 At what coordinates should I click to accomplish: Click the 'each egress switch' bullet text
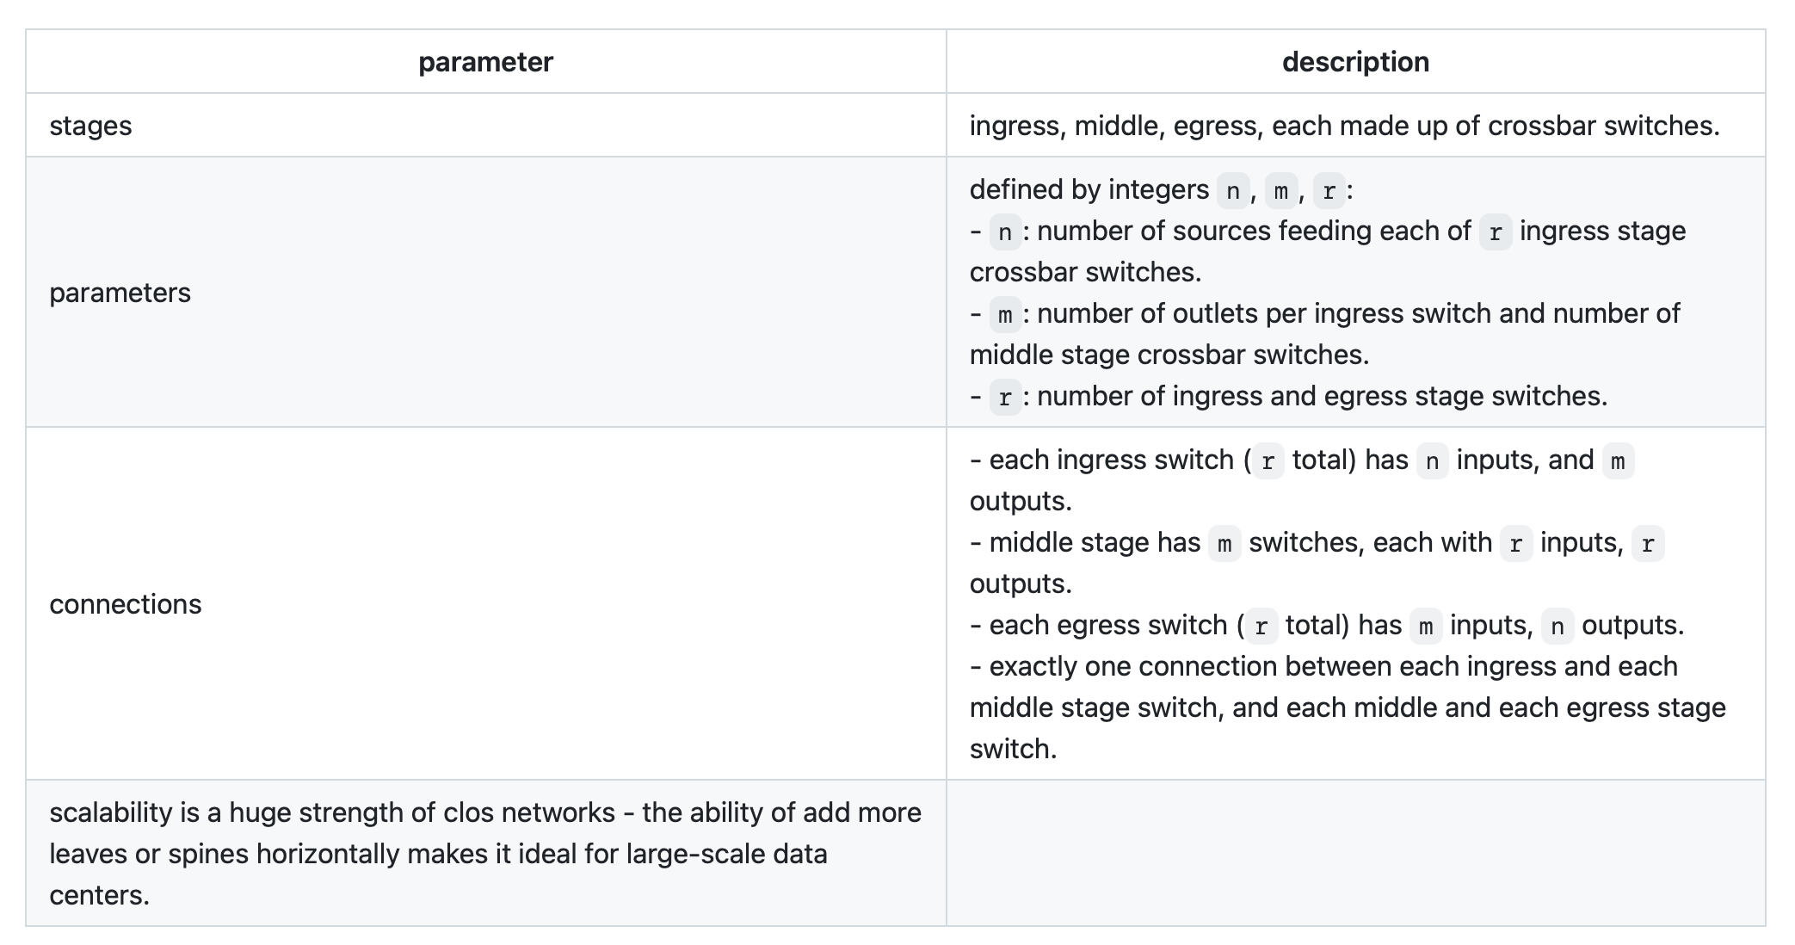[1327, 625]
